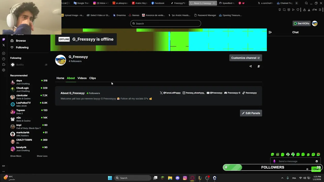Open History clock icon in sidebar

click(x=4, y=59)
